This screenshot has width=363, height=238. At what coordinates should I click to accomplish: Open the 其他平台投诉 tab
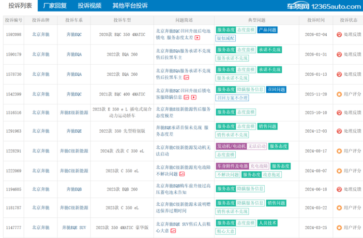pyautogui.click(x=130, y=5)
